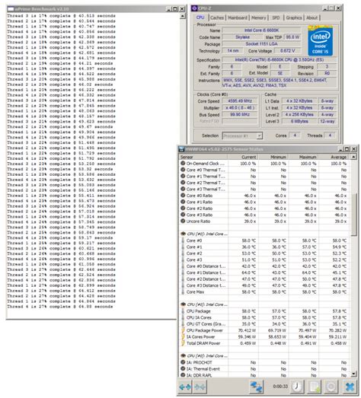Click the HWiNFO sensor list scrollbar thumb
The image size is (361, 398).
click(353, 215)
